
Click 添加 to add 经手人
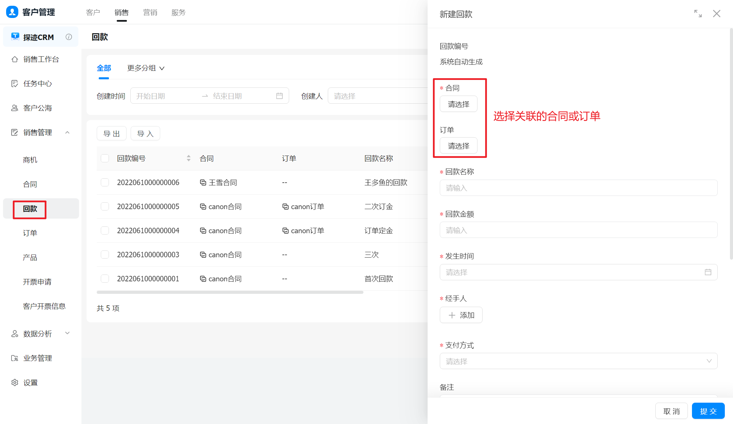click(x=461, y=315)
